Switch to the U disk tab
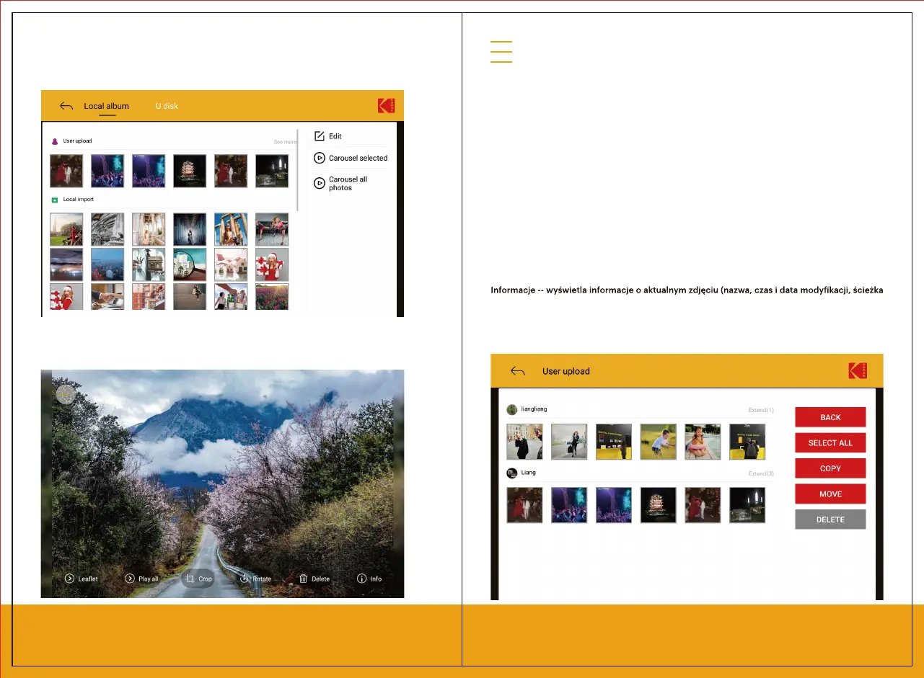This screenshot has width=924, height=678. click(167, 106)
